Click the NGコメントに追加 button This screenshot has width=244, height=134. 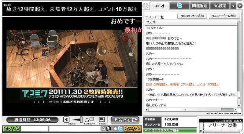click(192, 16)
